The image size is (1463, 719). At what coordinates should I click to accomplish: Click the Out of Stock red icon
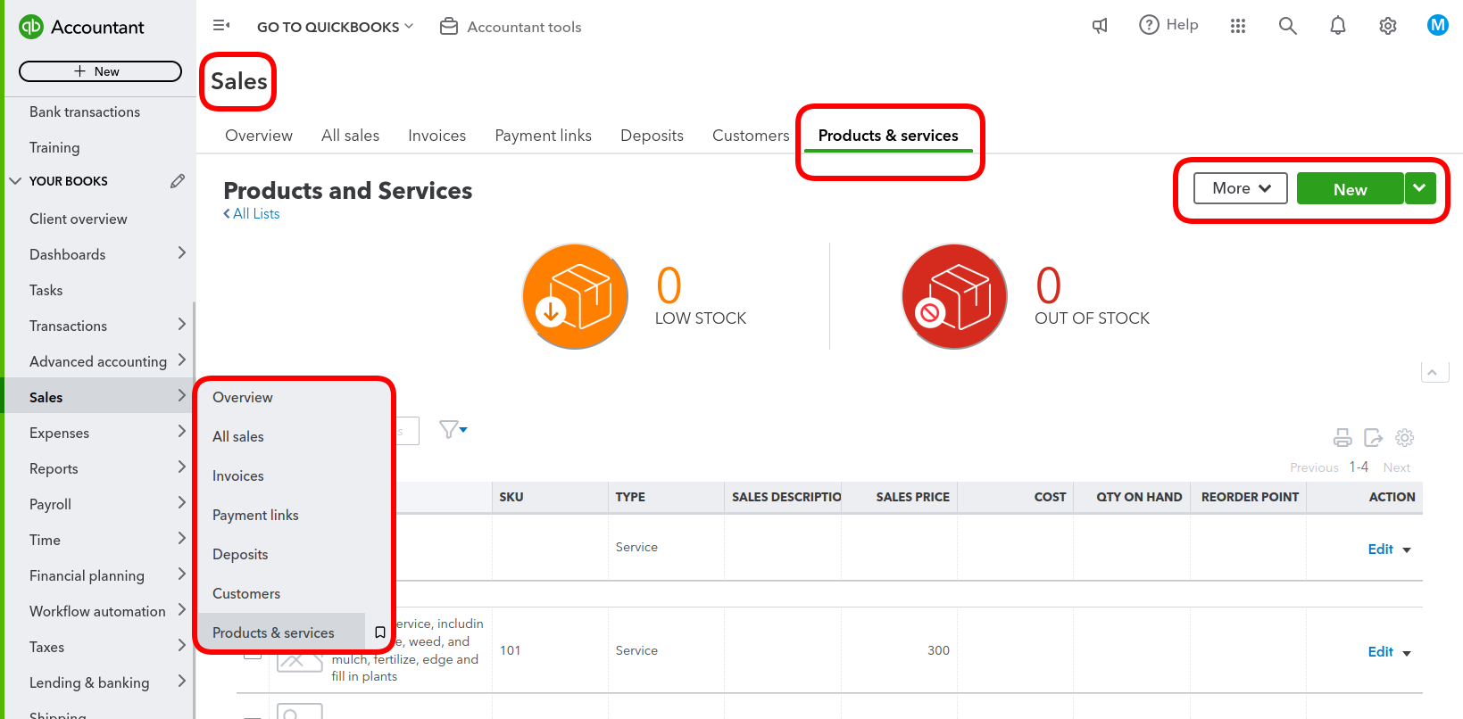pyautogui.click(x=954, y=296)
